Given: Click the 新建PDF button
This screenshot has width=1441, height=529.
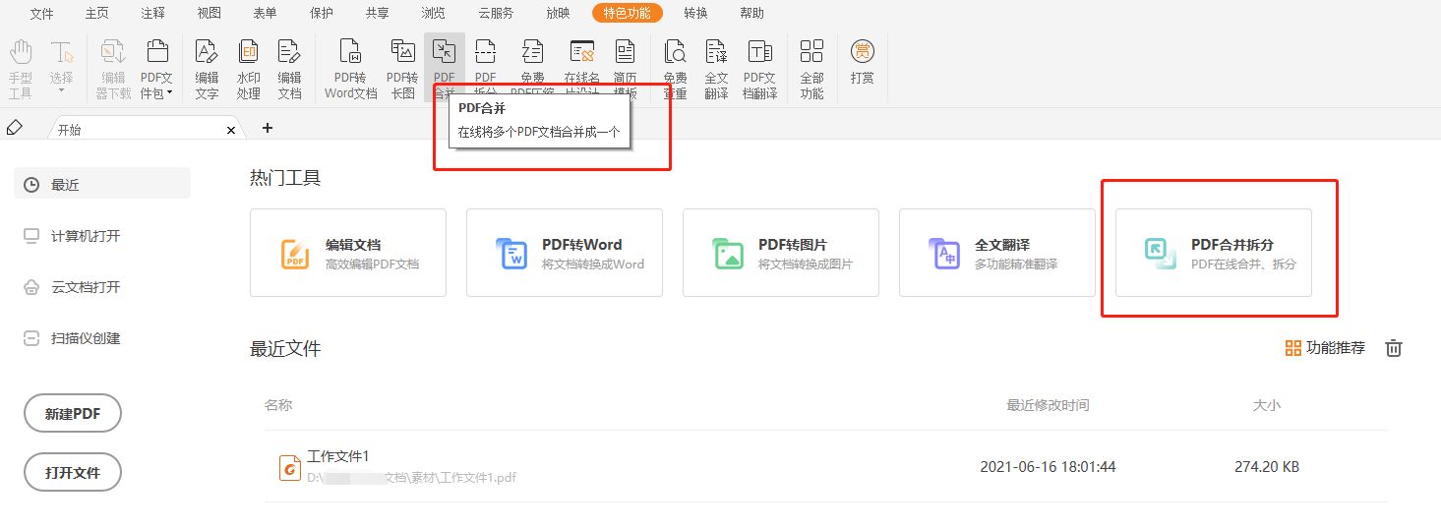Looking at the screenshot, I should [x=73, y=414].
